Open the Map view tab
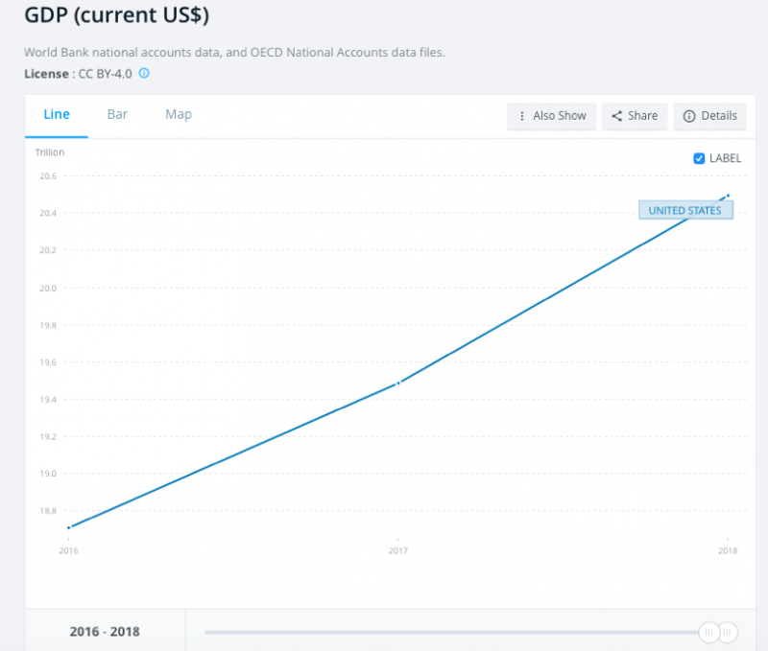The height and width of the screenshot is (651, 768). pos(179,114)
